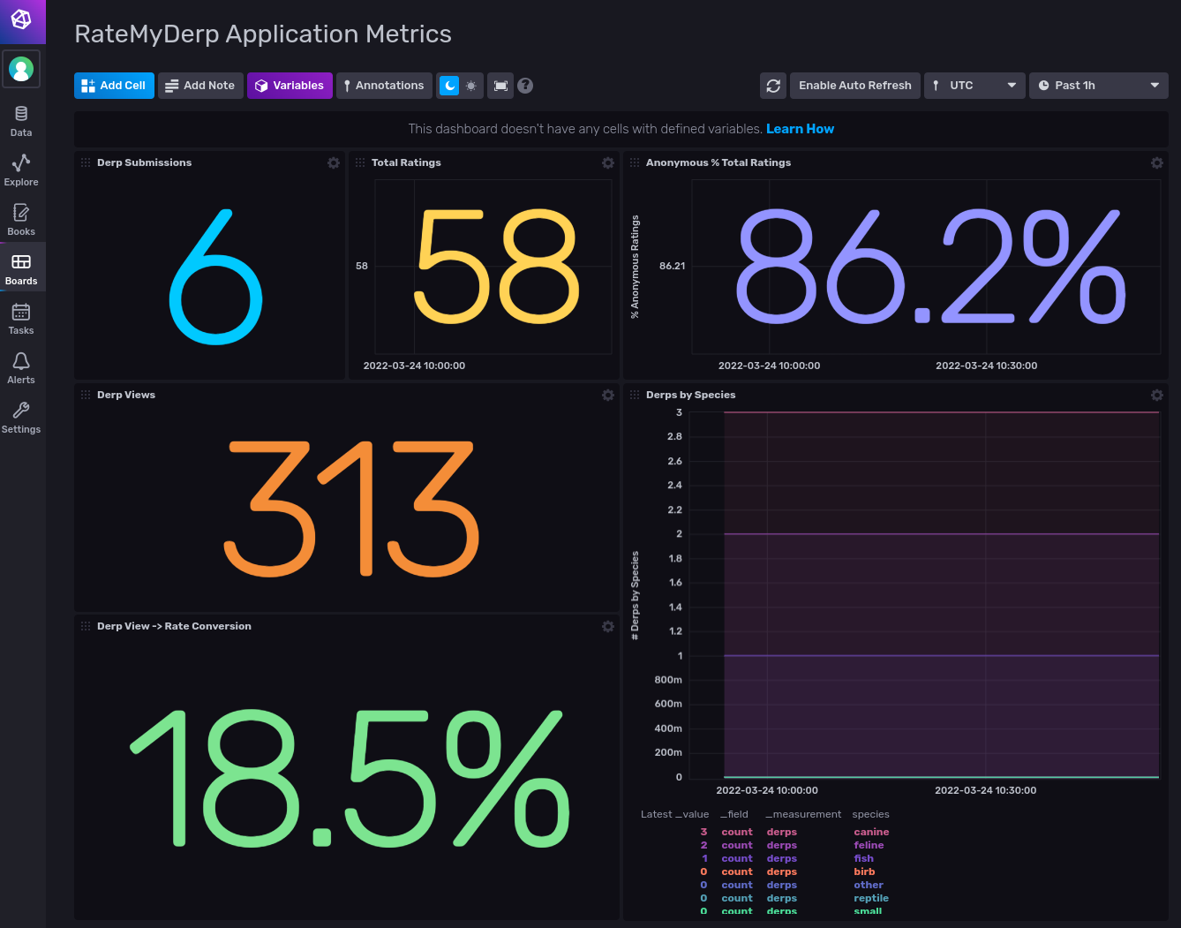
Task: Open Derps by Species gear menu
Action: [x=1157, y=395]
